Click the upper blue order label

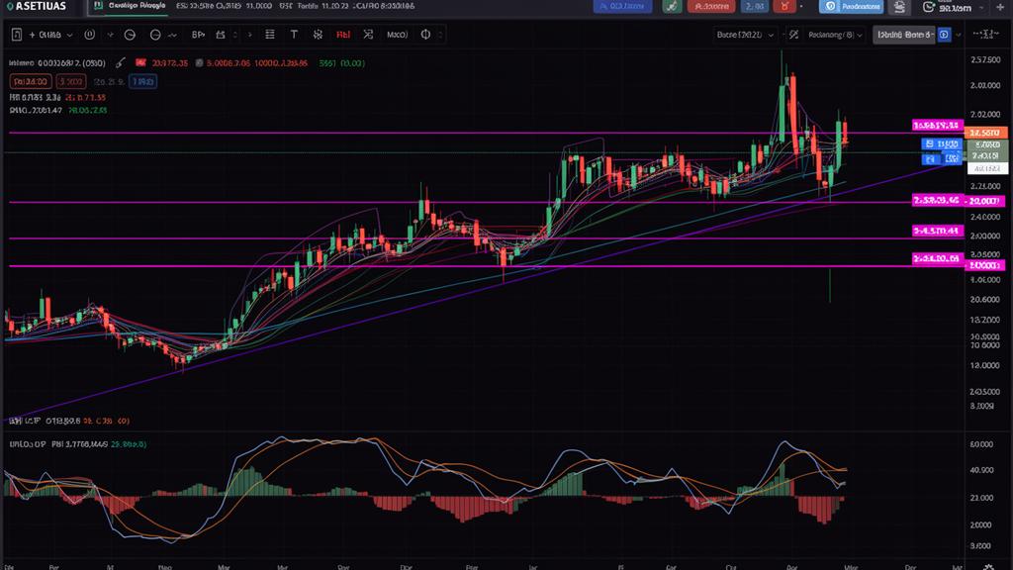tap(942, 144)
